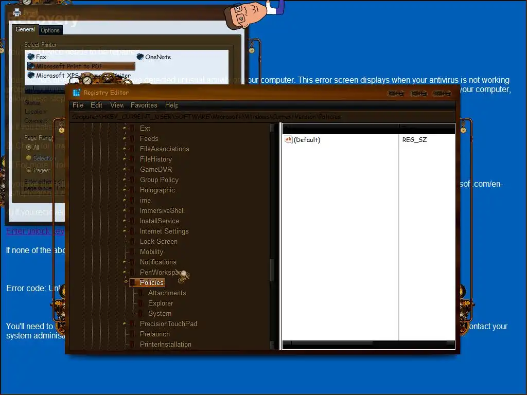Select the All page range radio button

click(x=29, y=147)
